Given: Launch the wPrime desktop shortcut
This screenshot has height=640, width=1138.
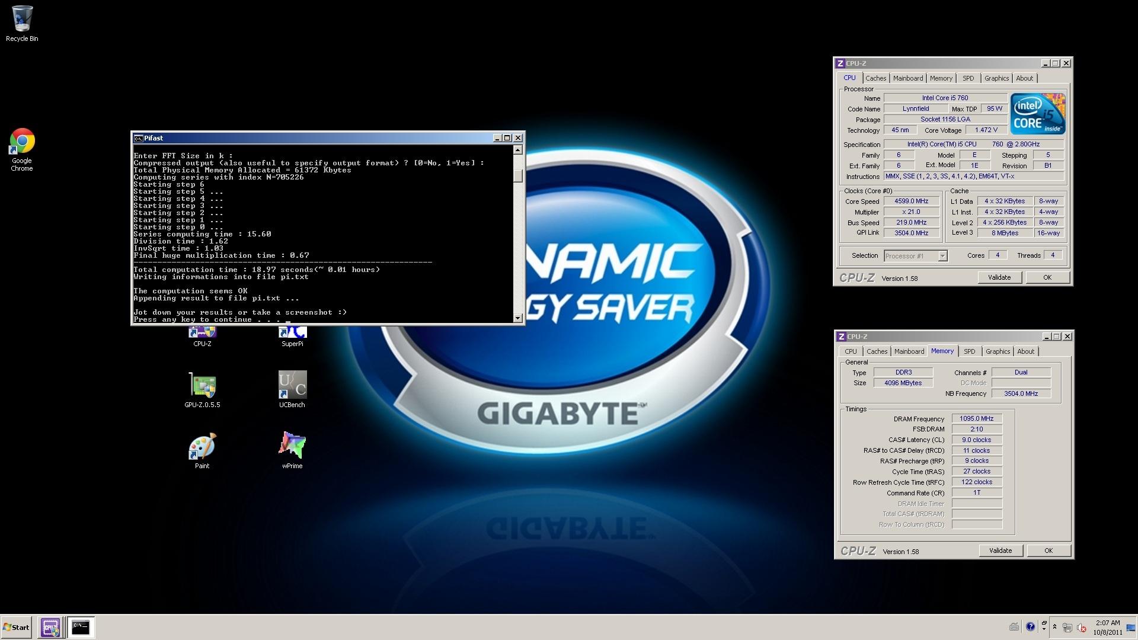Looking at the screenshot, I should (x=292, y=451).
